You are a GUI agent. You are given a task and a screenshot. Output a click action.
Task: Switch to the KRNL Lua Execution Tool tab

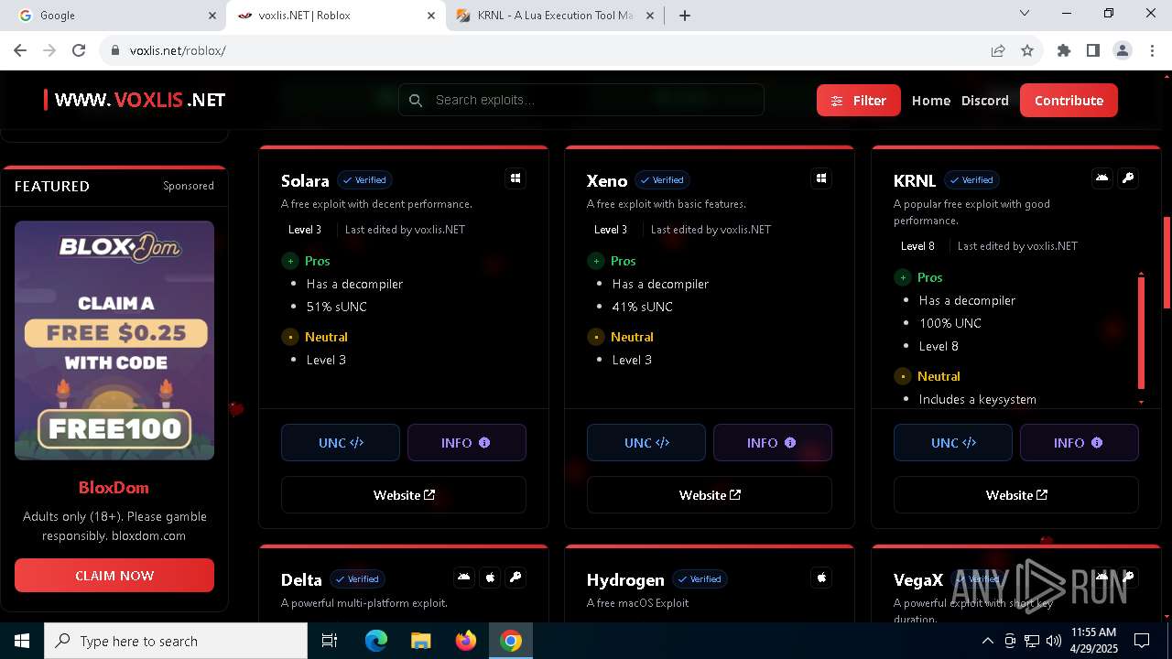tap(555, 16)
